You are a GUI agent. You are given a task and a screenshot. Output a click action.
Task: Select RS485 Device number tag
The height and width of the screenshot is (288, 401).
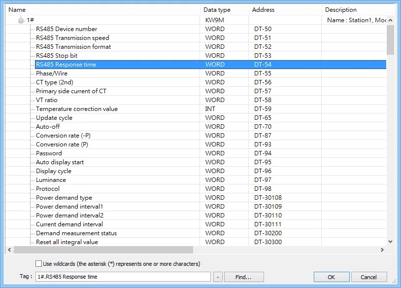tap(67, 29)
